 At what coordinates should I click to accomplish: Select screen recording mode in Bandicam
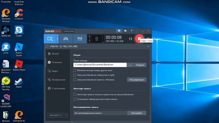[50, 39]
